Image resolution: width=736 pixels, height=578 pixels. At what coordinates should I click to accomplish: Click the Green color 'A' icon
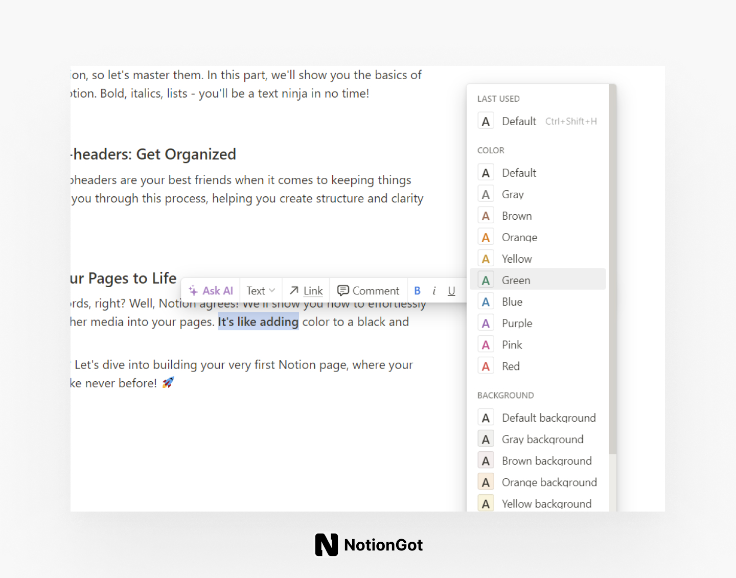click(x=486, y=280)
